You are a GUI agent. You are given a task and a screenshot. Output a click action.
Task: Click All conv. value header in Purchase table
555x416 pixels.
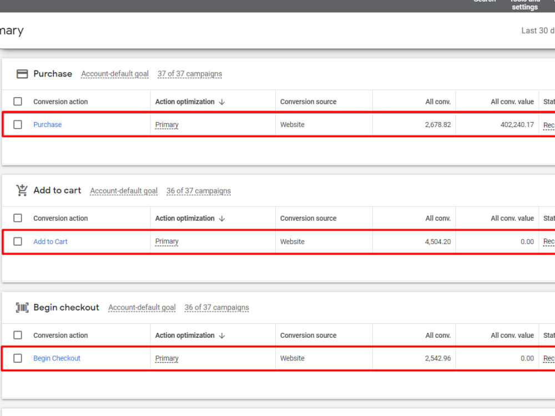pyautogui.click(x=512, y=102)
